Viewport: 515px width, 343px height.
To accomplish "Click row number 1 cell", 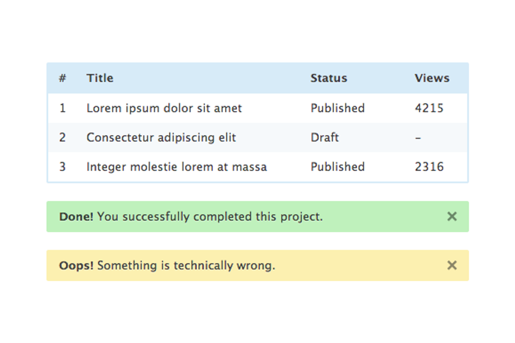I will click(63, 108).
